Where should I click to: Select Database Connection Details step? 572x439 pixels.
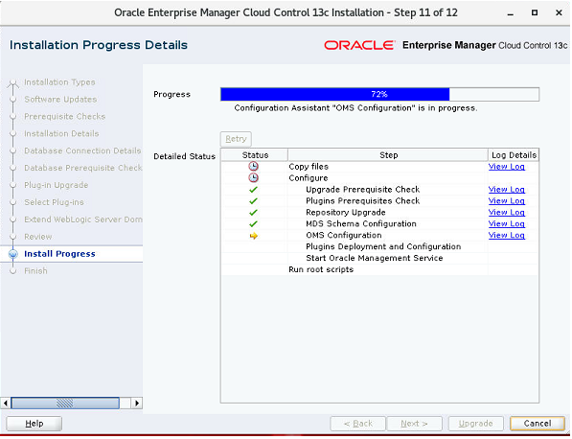82,150
